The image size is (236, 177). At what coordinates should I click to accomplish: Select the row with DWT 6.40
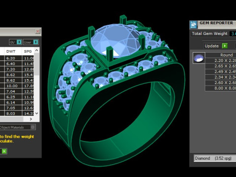(x=17, y=64)
